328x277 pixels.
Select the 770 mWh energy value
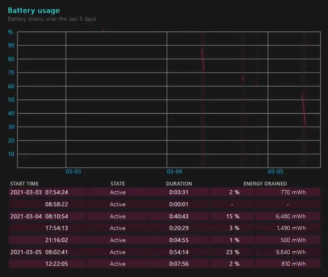293,192
